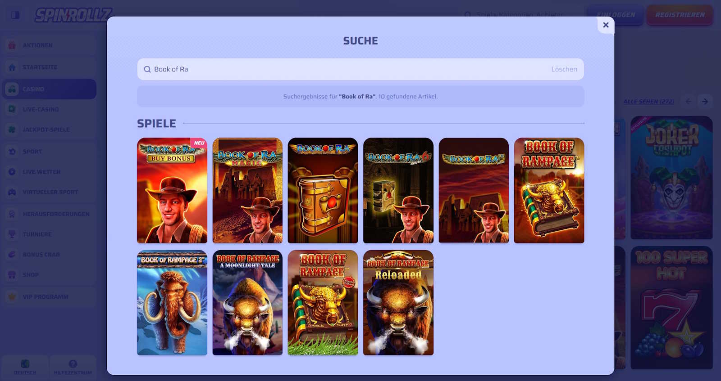Close the search dialog with the X
The height and width of the screenshot is (381, 721).
pos(606,25)
